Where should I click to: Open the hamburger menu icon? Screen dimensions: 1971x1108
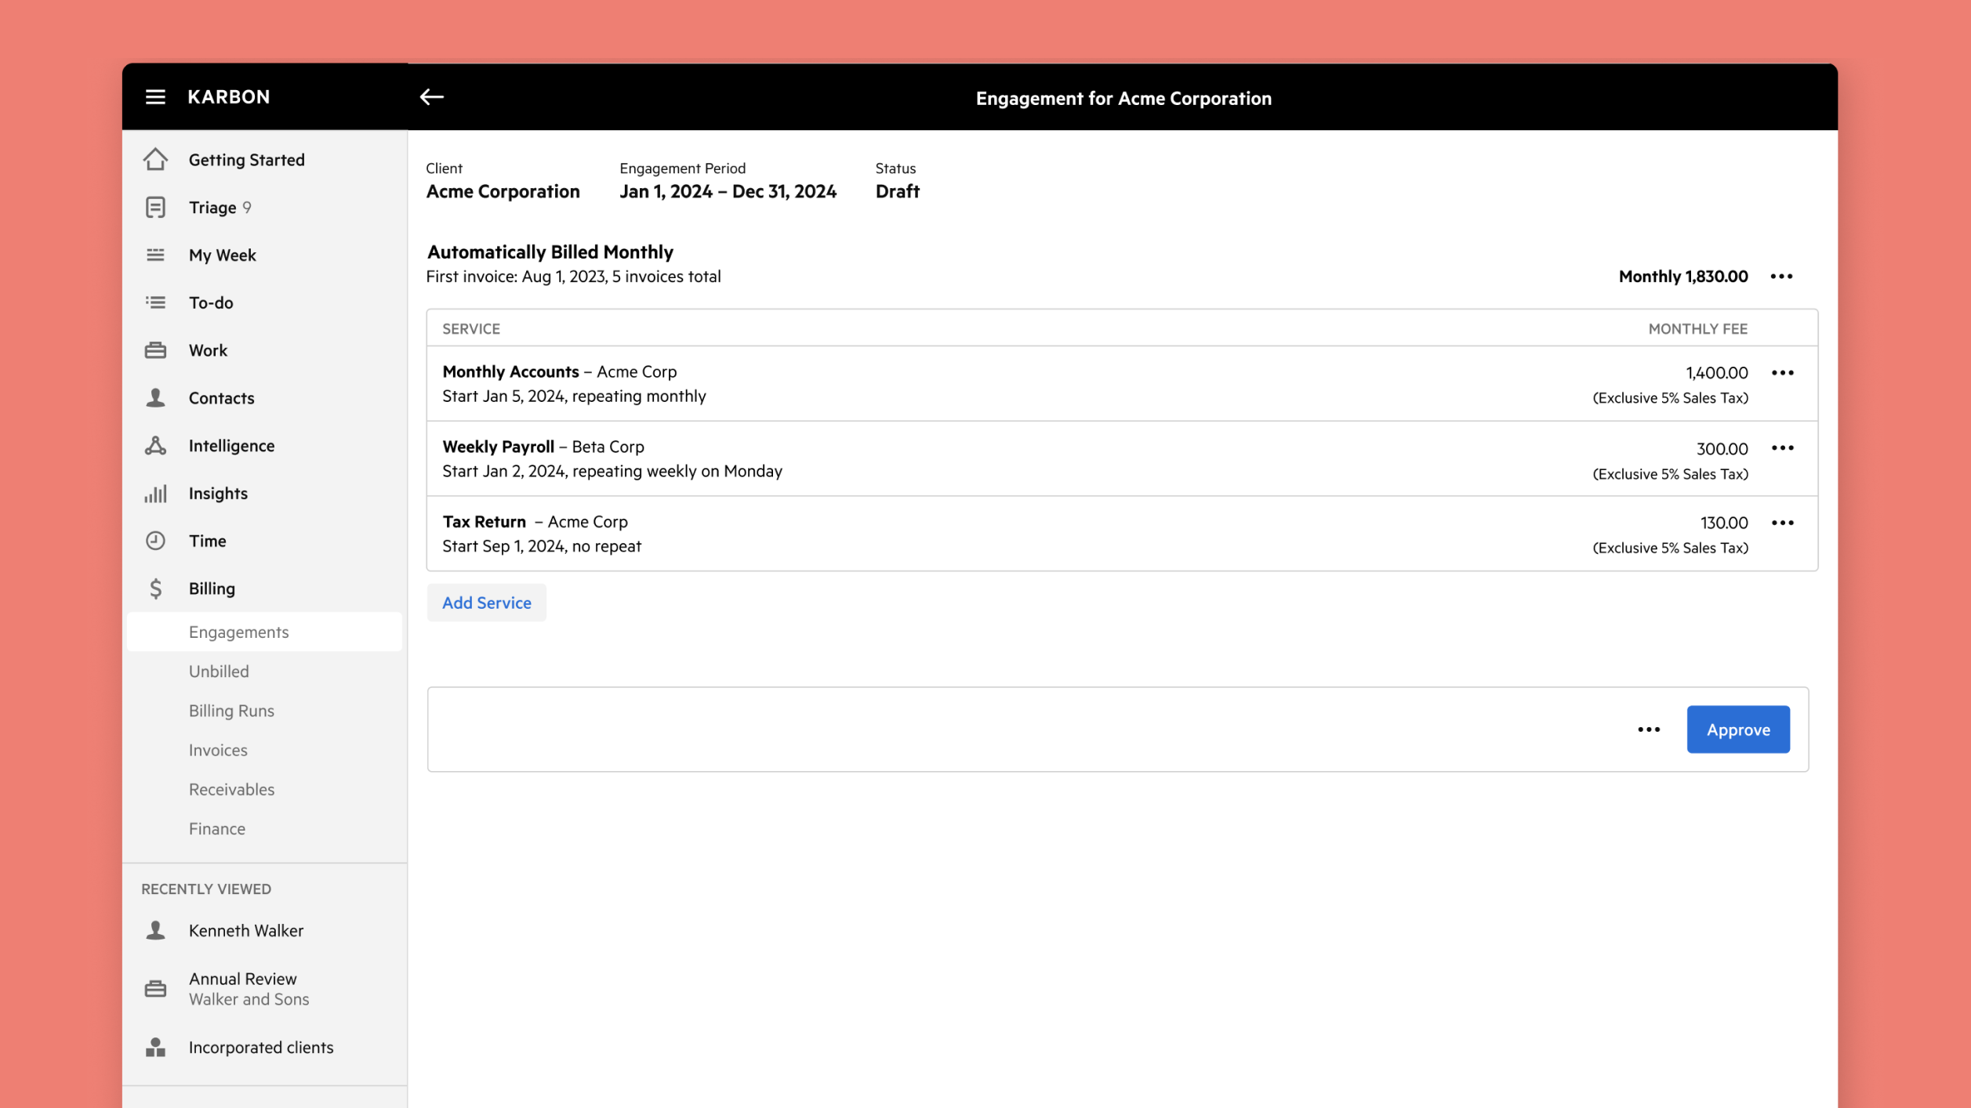click(x=155, y=96)
